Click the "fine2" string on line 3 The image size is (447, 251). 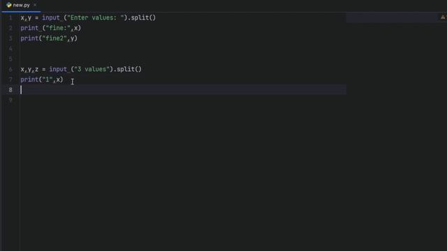54,38
